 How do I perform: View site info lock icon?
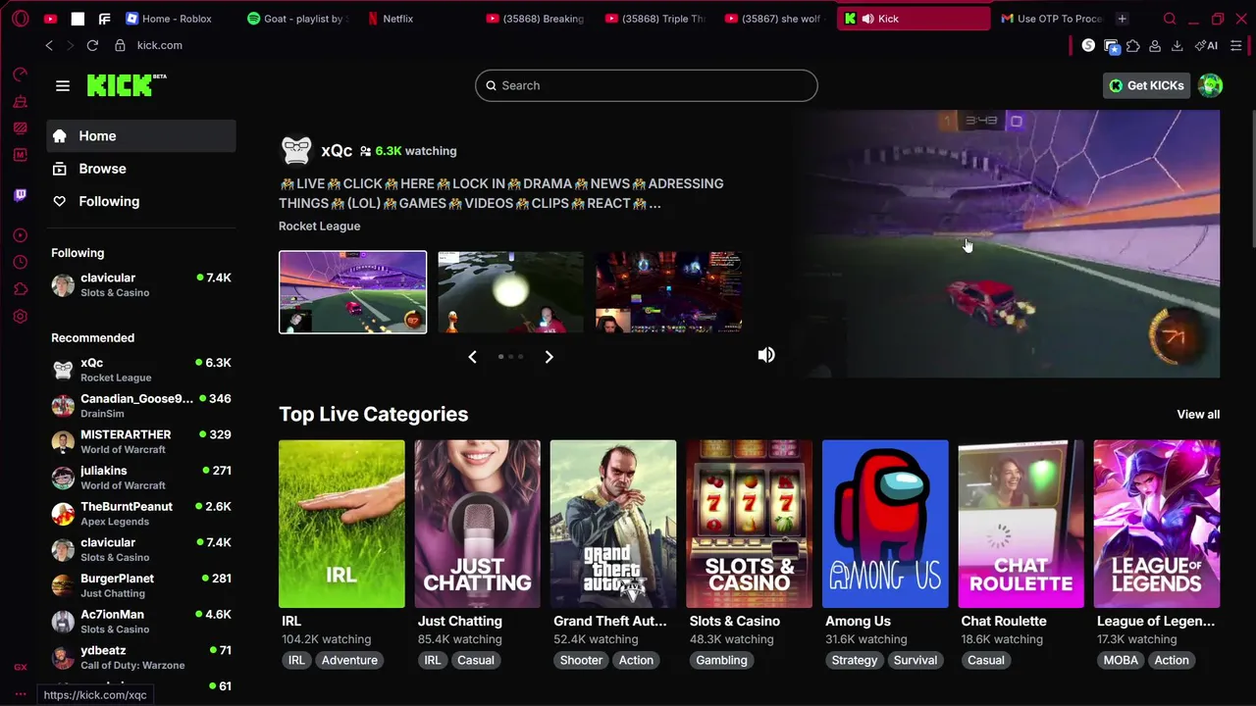pos(120,45)
